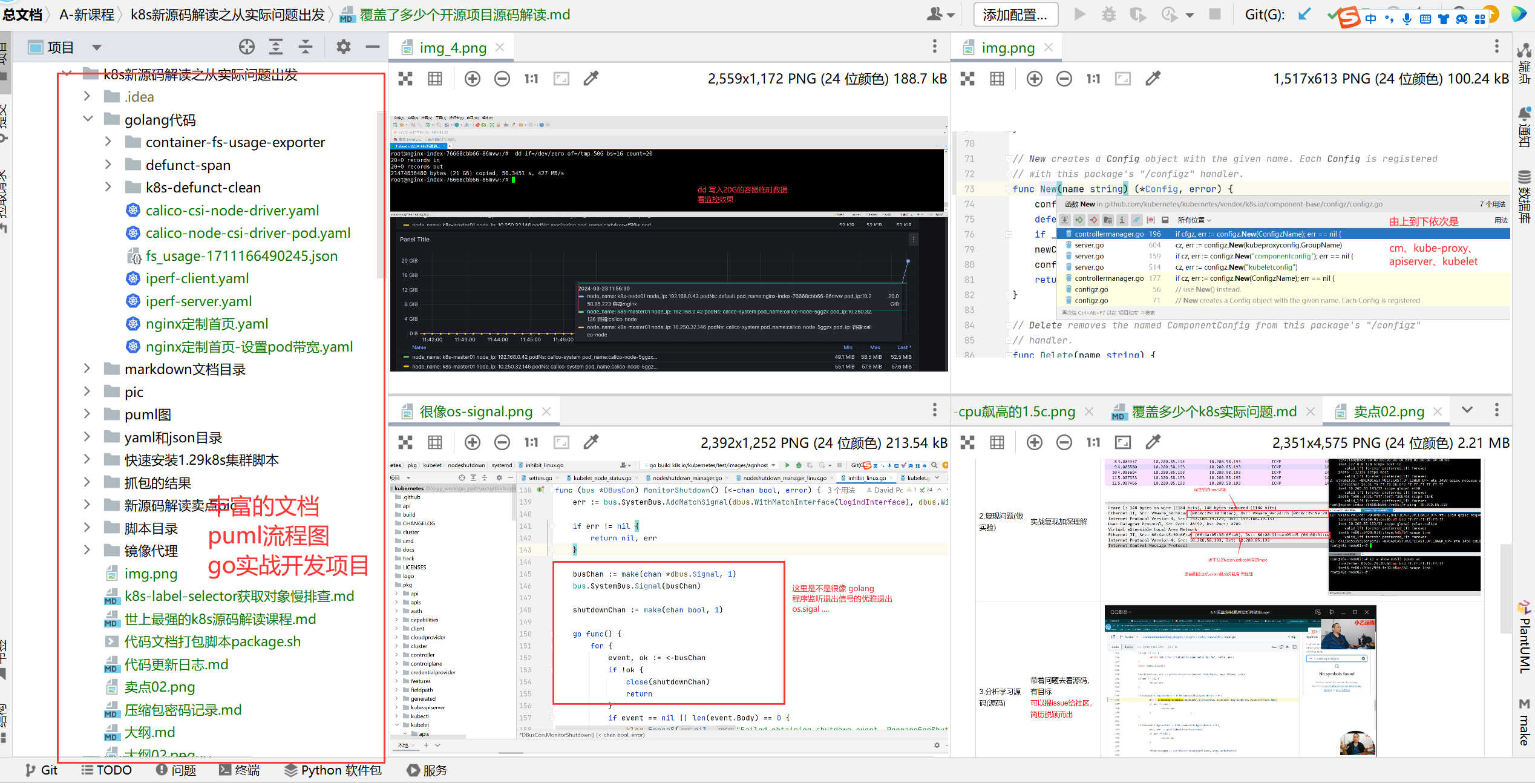Toggle grid display in 很像os-signal.png viewer
Viewport: 1535px width, 783px height.
(434, 442)
